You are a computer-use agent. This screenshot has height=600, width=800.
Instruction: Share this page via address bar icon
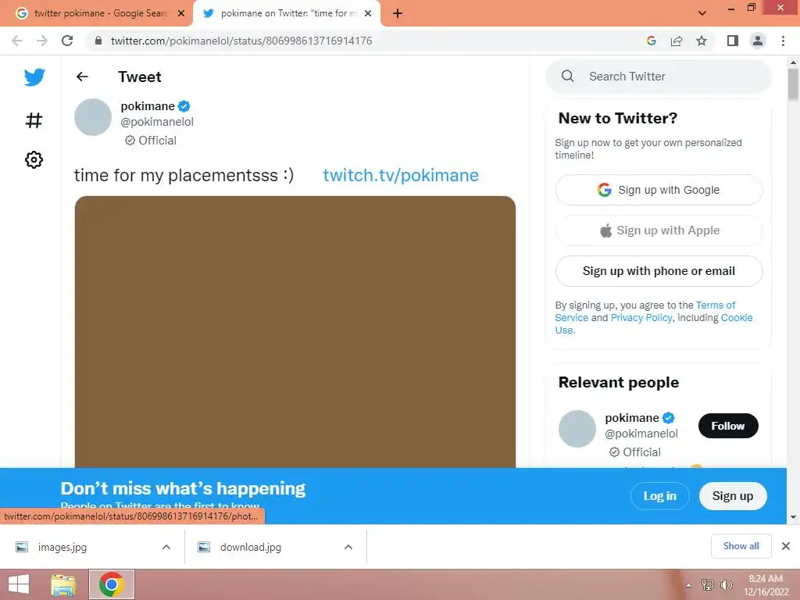[x=677, y=41]
